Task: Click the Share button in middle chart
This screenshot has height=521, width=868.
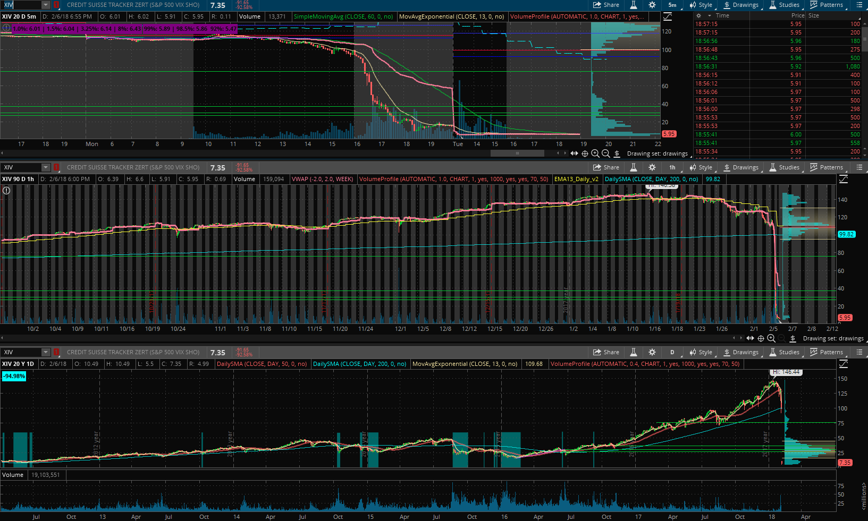Action: [x=606, y=167]
